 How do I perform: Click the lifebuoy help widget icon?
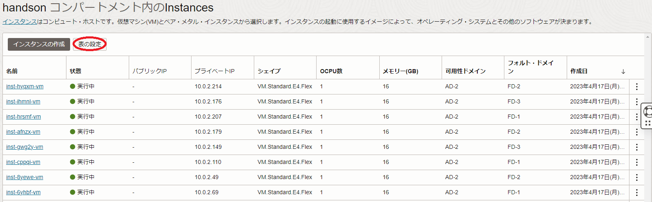coord(648,111)
